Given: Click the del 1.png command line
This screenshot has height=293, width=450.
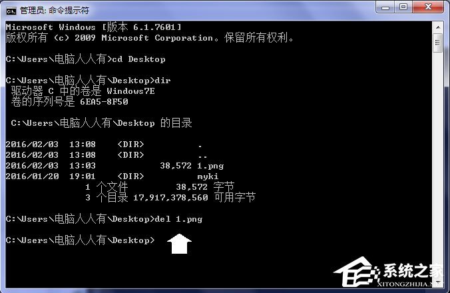Looking at the screenshot, I should click(178, 219).
